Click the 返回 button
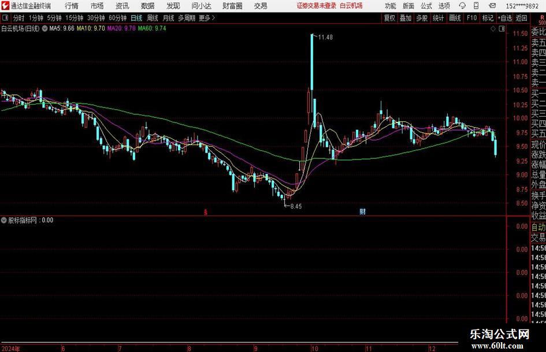This screenshot has width=546, height=352. pyautogui.click(x=521, y=18)
